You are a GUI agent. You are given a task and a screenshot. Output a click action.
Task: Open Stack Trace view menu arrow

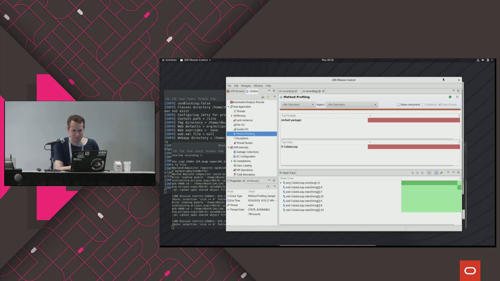(x=448, y=173)
